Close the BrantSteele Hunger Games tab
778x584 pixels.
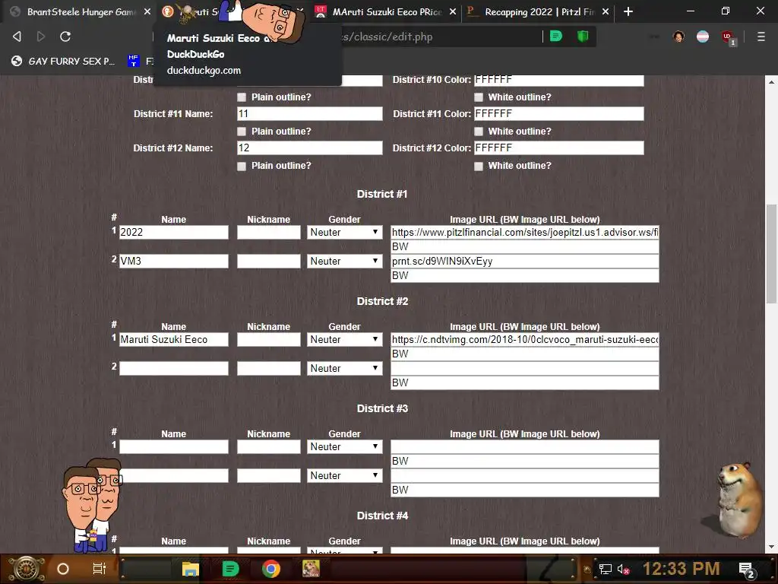pos(147,11)
